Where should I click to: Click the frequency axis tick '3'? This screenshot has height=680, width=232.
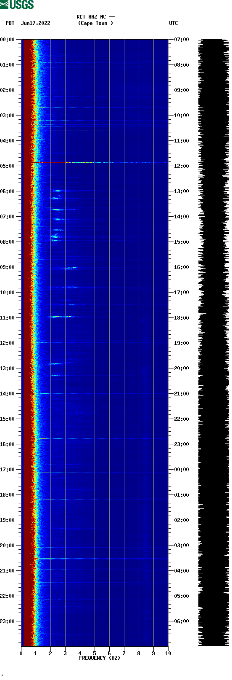65,653
